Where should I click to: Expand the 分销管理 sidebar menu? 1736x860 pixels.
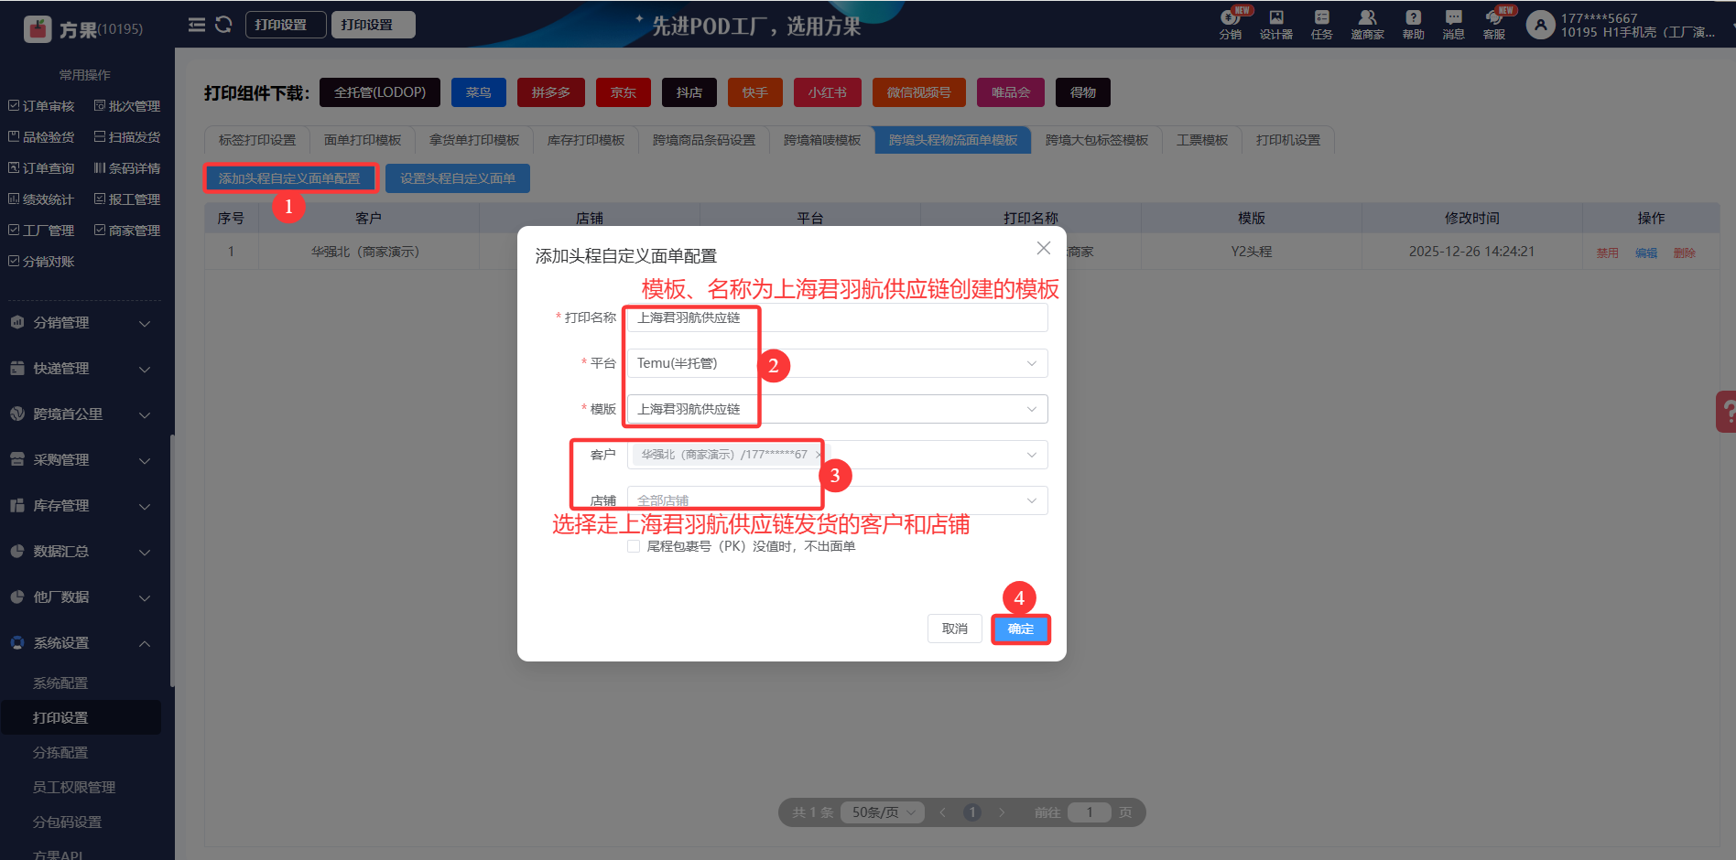tap(81, 323)
